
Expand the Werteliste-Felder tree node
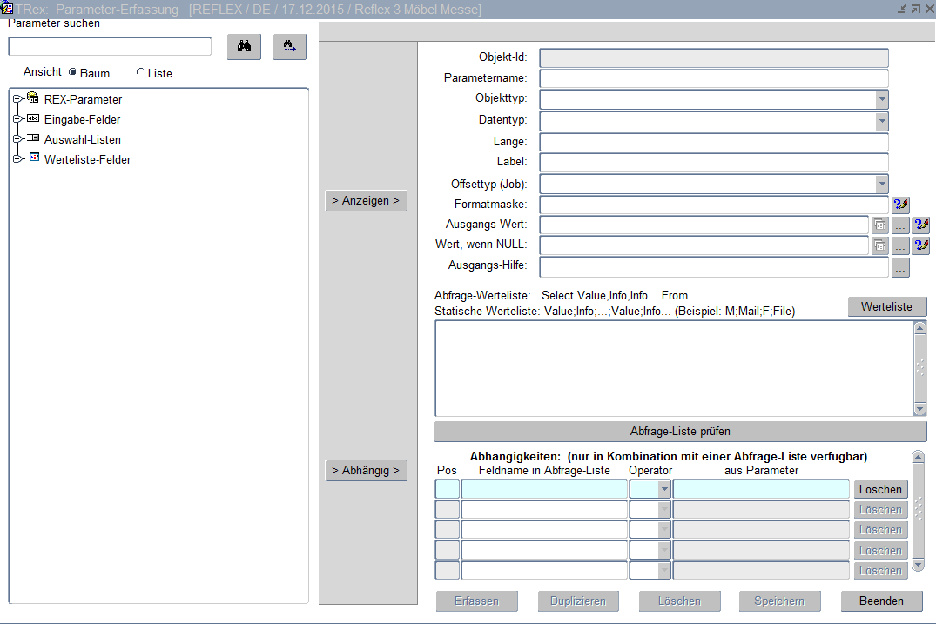(x=17, y=158)
